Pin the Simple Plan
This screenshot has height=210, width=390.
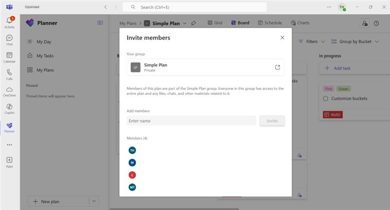(x=193, y=23)
